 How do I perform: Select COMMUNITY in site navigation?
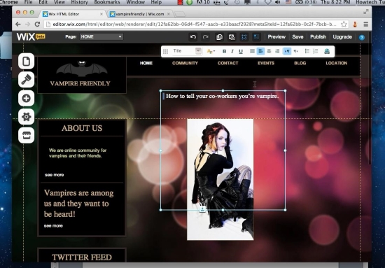185,63
